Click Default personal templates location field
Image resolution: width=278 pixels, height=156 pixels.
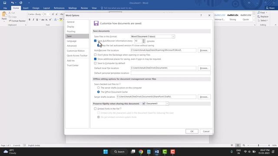(x=171, y=73)
